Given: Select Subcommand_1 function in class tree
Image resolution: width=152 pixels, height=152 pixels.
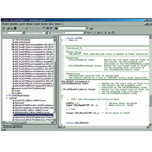Looking at the screenshot, I should click(x=33, y=117).
